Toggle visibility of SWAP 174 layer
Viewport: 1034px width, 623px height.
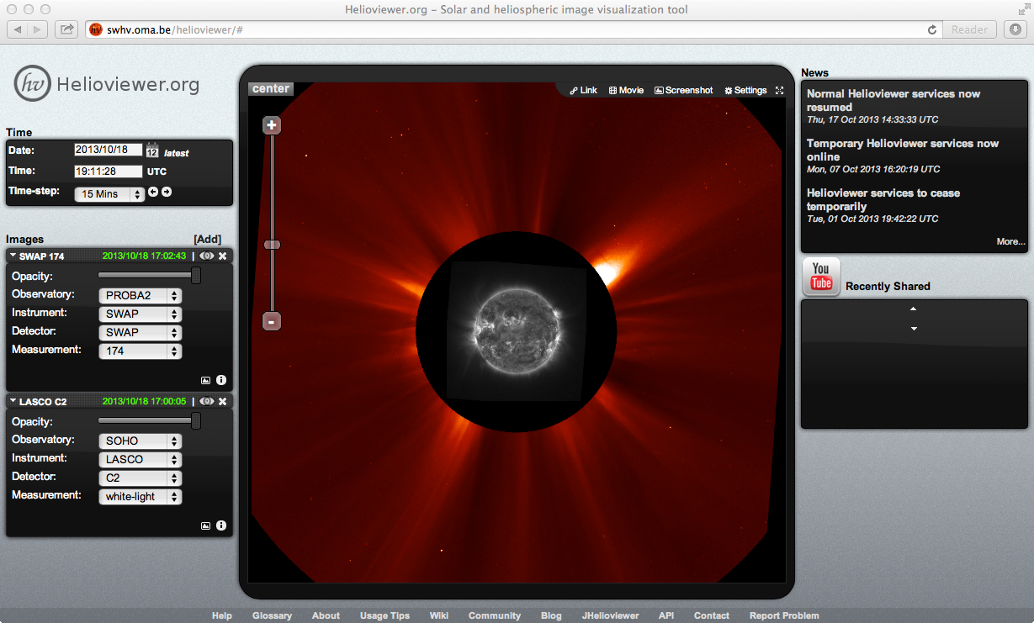tap(207, 256)
